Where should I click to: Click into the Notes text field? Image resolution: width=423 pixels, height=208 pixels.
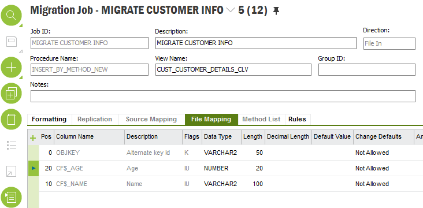tap(223, 96)
